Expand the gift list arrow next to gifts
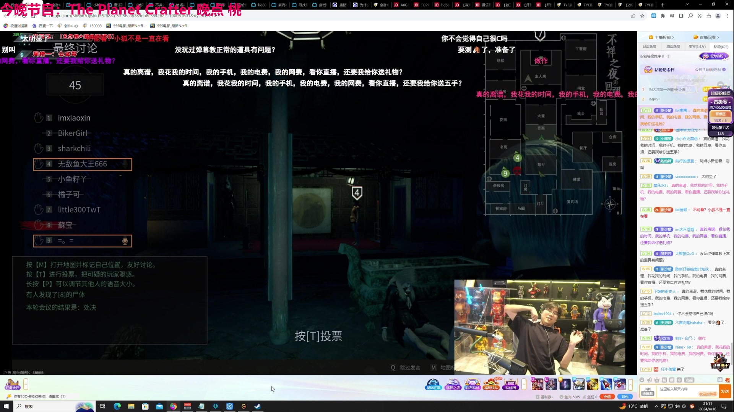 click(x=630, y=384)
